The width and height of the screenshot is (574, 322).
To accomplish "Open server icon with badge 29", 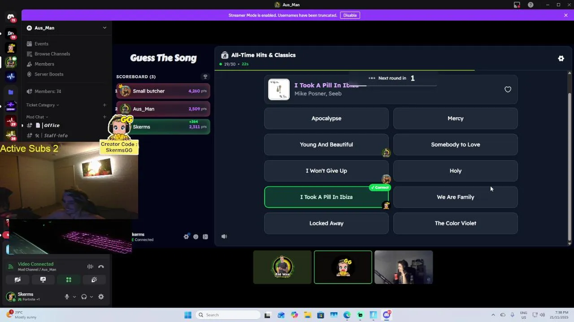I will pyautogui.click(x=11, y=120).
